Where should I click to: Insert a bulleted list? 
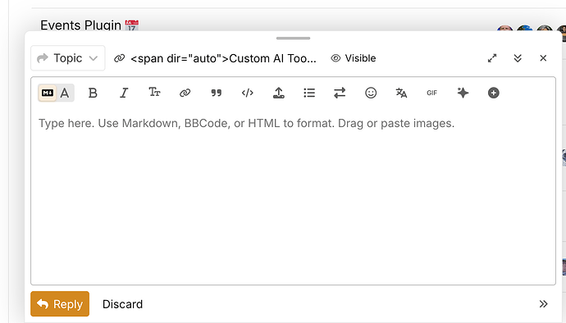pyautogui.click(x=309, y=93)
